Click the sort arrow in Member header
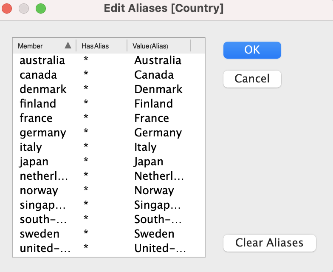This screenshot has height=272, width=333. tap(68, 46)
